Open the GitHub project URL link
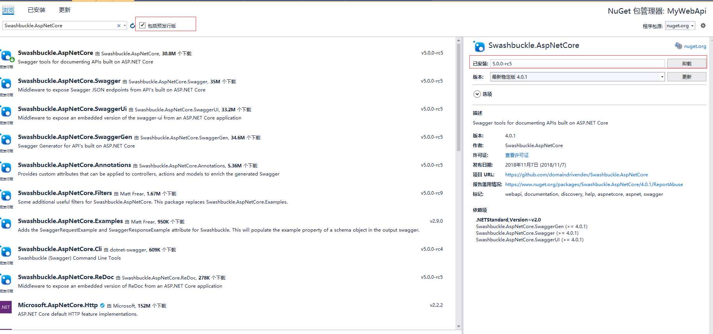This screenshot has width=713, height=334. click(577, 174)
